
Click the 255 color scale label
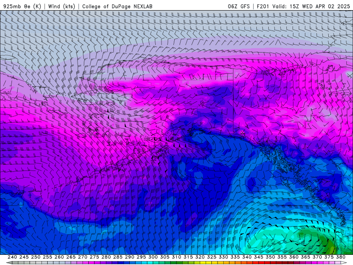[47, 257]
